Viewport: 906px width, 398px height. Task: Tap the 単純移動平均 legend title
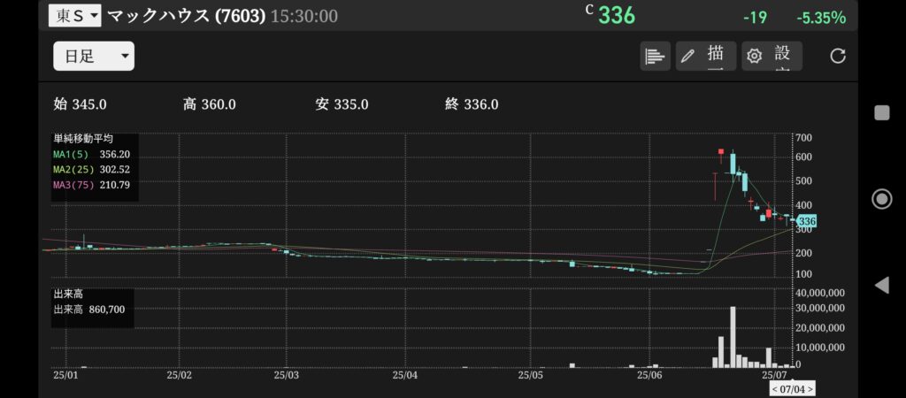point(83,139)
